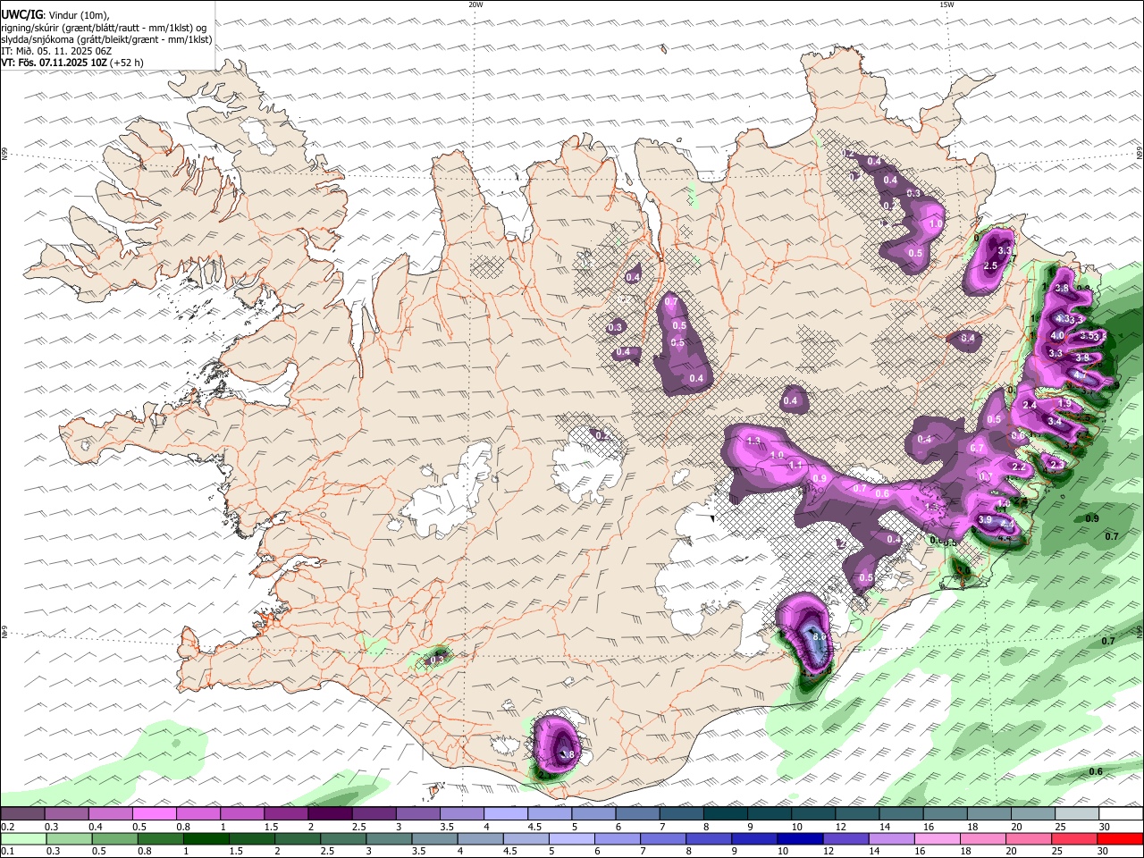Click the dark blue swatch left of the lower-row '12'
The height and width of the screenshot is (858, 1144).
point(798,838)
